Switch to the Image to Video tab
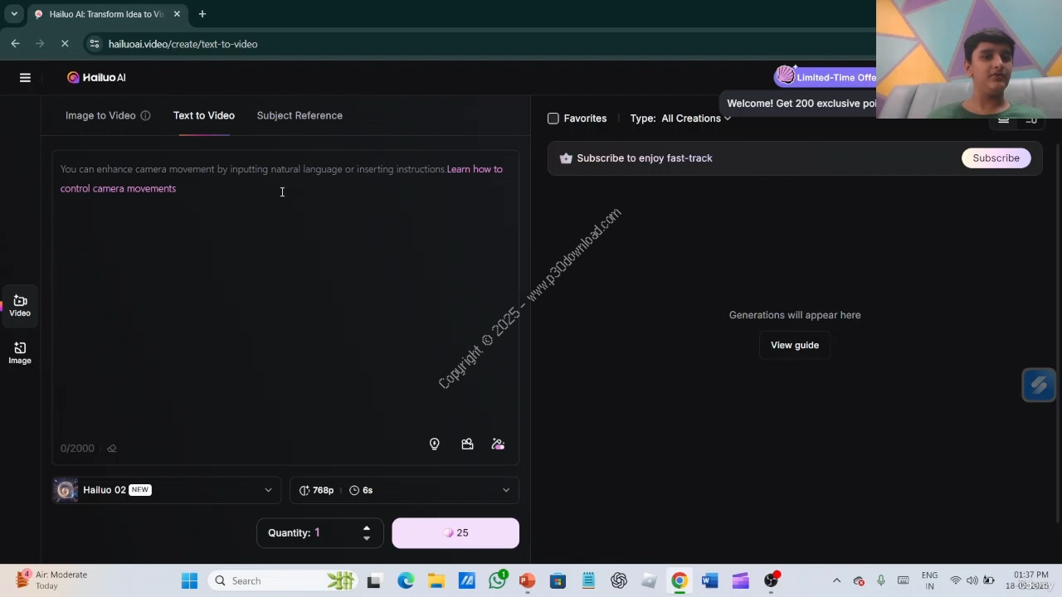This screenshot has width=1062, height=597. (100, 115)
